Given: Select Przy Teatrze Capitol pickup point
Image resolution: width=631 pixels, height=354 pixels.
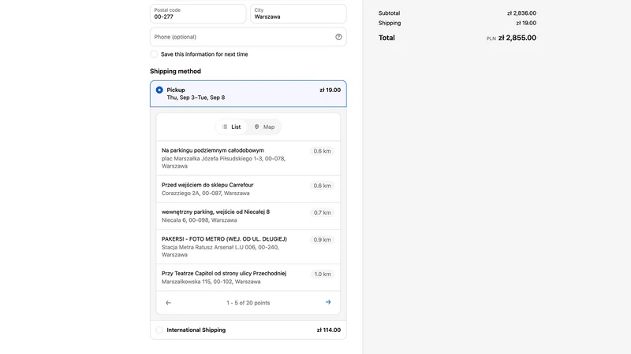Looking at the screenshot, I should [248, 278].
